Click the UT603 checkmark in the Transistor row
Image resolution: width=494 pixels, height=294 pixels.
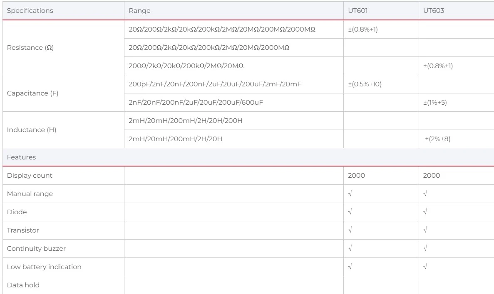[x=424, y=230]
